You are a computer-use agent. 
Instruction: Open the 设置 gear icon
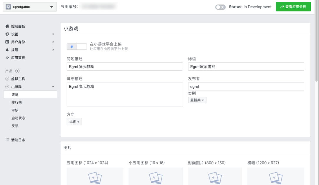pyautogui.click(x=8, y=34)
